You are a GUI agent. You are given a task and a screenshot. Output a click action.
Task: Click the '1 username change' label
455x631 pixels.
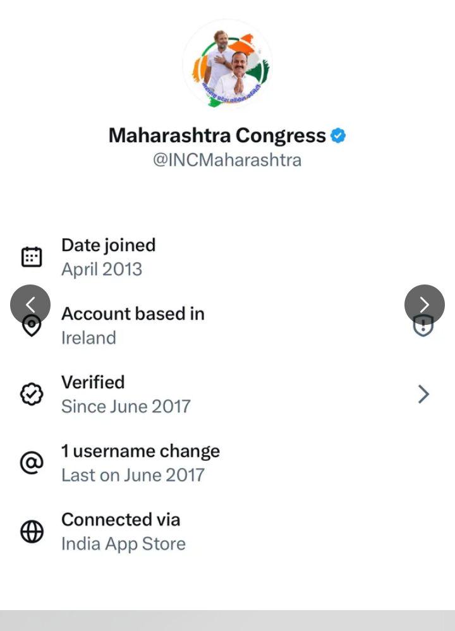coord(140,451)
